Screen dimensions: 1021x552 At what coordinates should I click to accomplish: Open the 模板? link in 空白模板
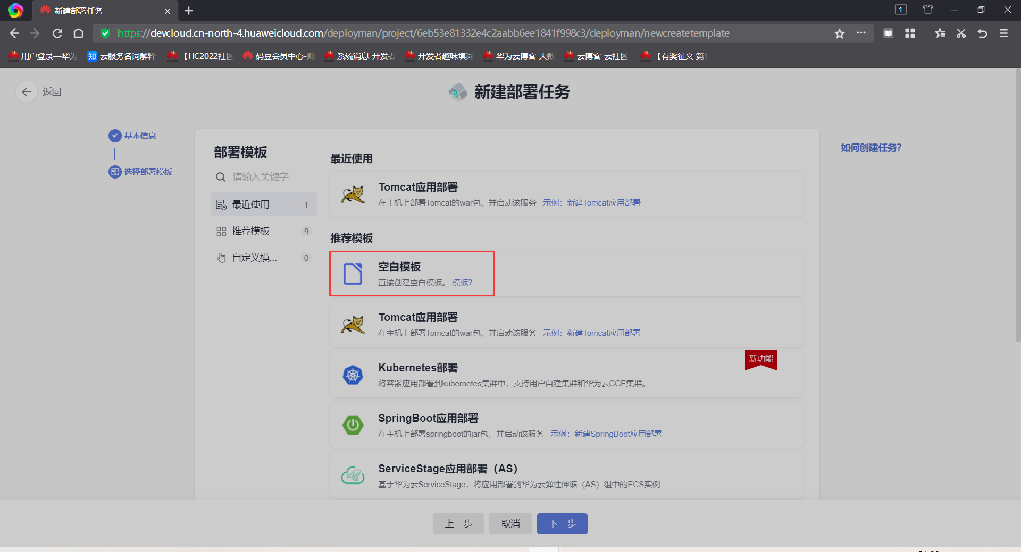click(462, 283)
